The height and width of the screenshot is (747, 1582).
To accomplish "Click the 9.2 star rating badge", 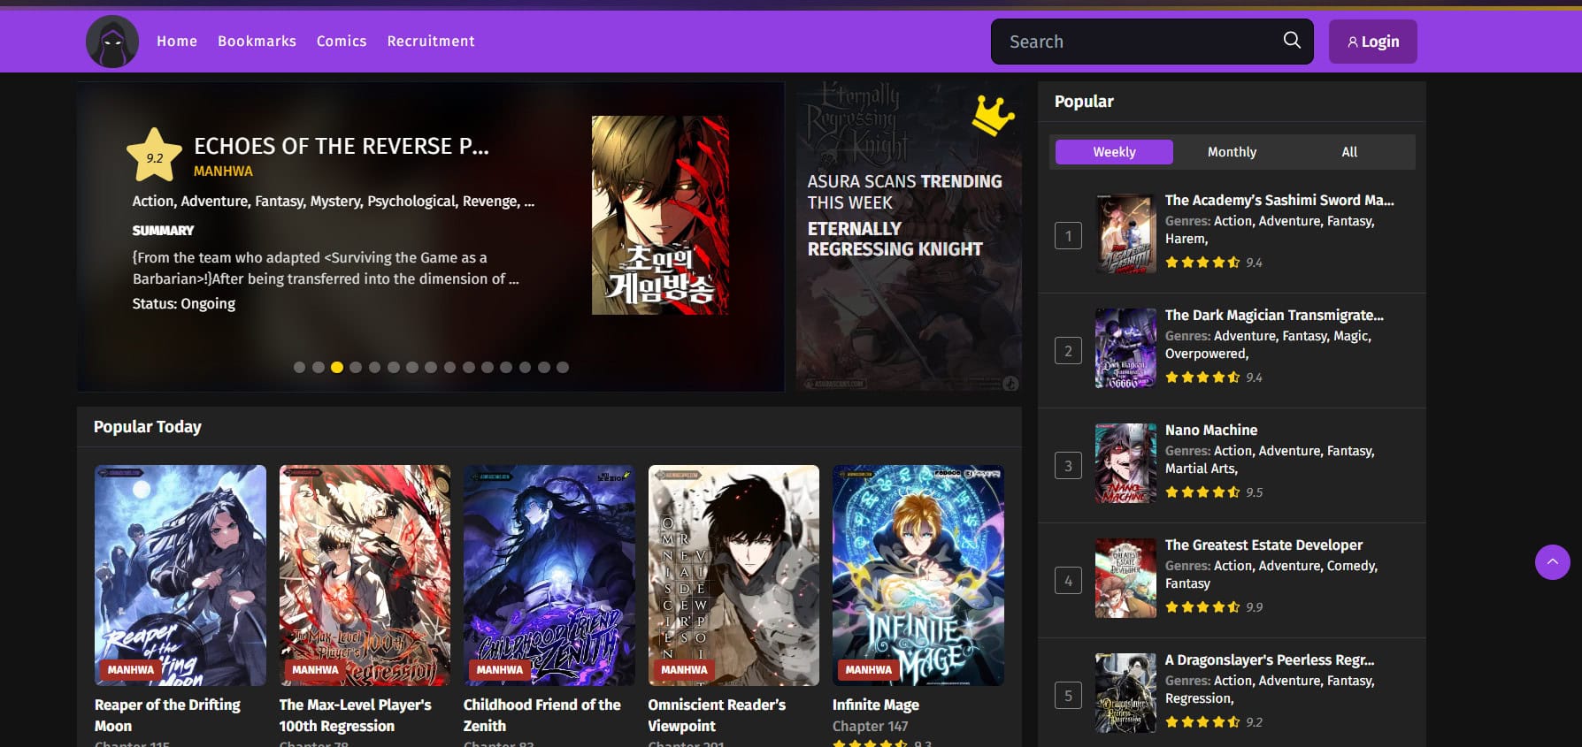I will click(x=155, y=156).
